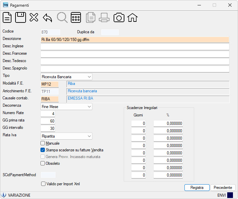This screenshot has width=238, height=199.
Task: Take a snapshot with the camera icon
Action: click(119, 18)
